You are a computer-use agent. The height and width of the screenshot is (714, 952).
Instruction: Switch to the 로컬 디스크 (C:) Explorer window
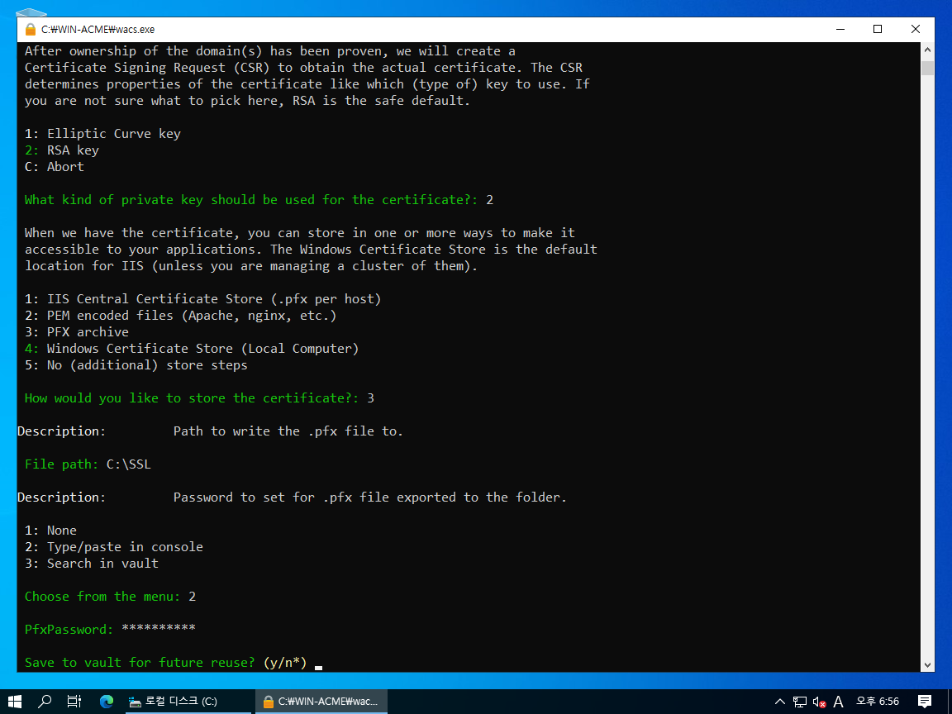coord(187,702)
